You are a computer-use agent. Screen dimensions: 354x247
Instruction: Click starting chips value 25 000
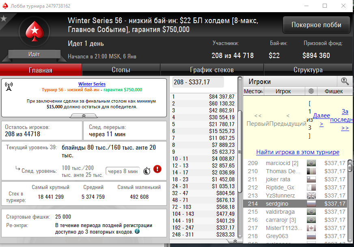[x=63, y=217]
